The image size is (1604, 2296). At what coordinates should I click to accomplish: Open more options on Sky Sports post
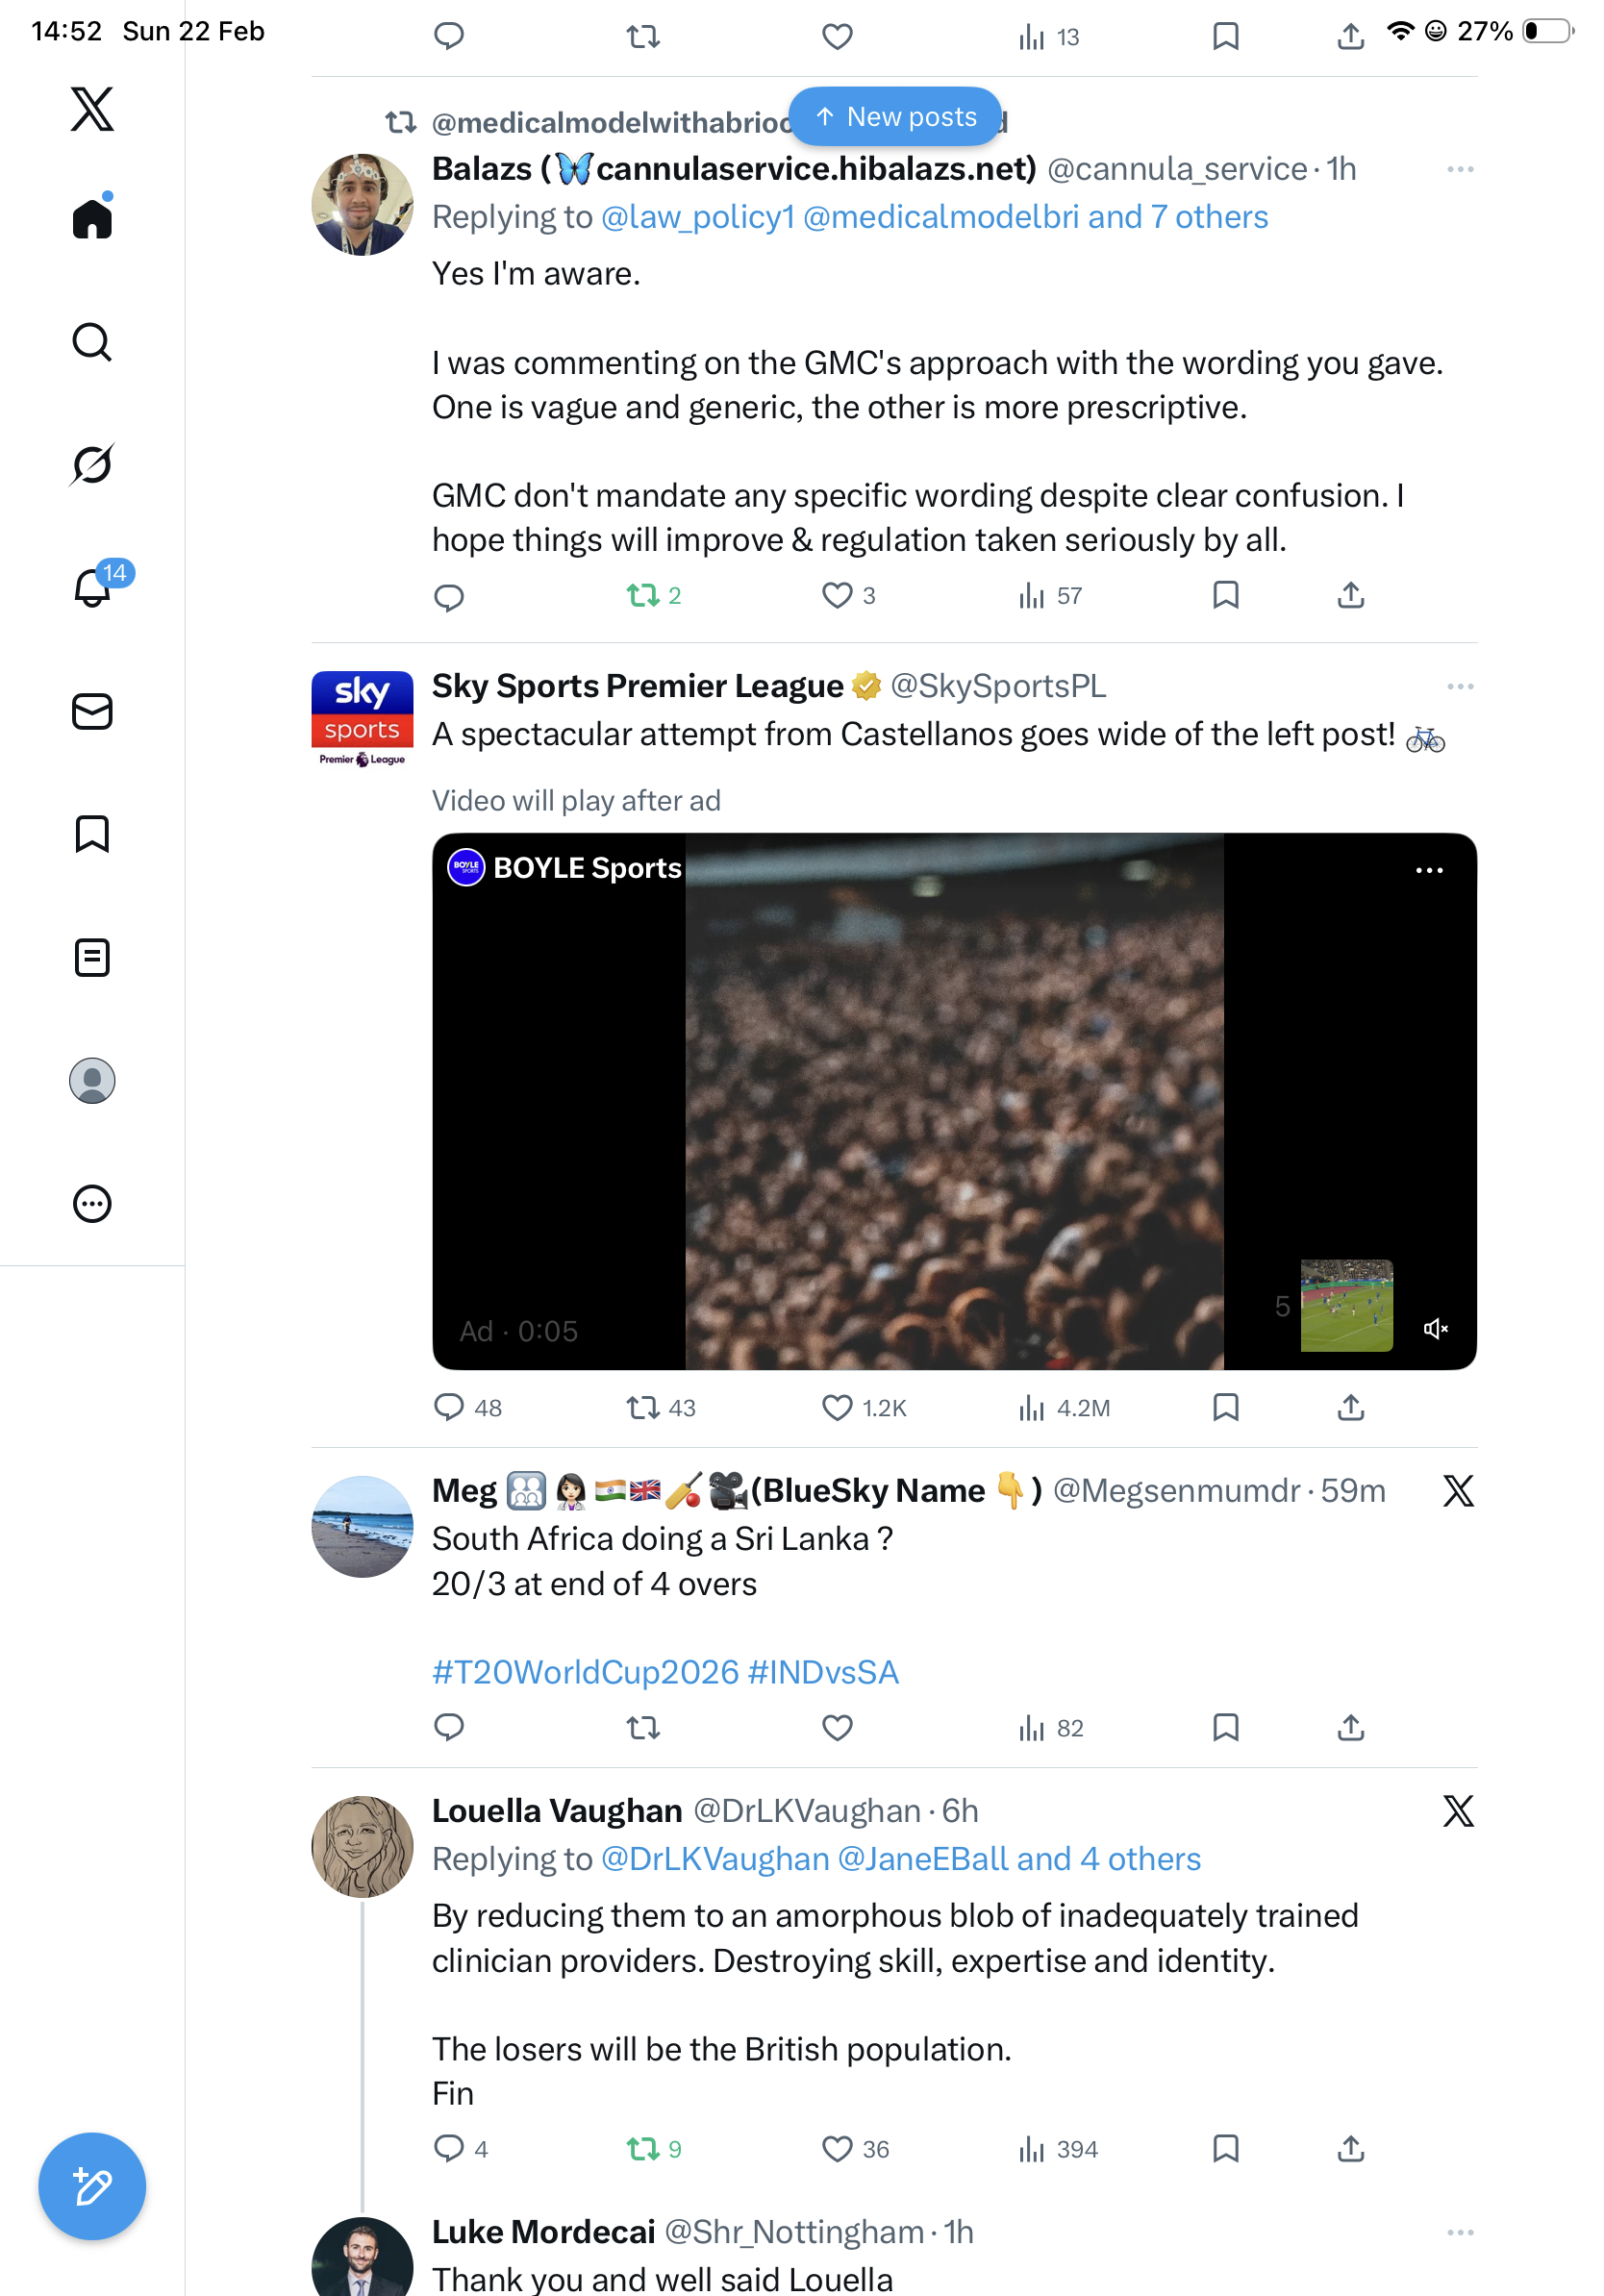point(1459,686)
